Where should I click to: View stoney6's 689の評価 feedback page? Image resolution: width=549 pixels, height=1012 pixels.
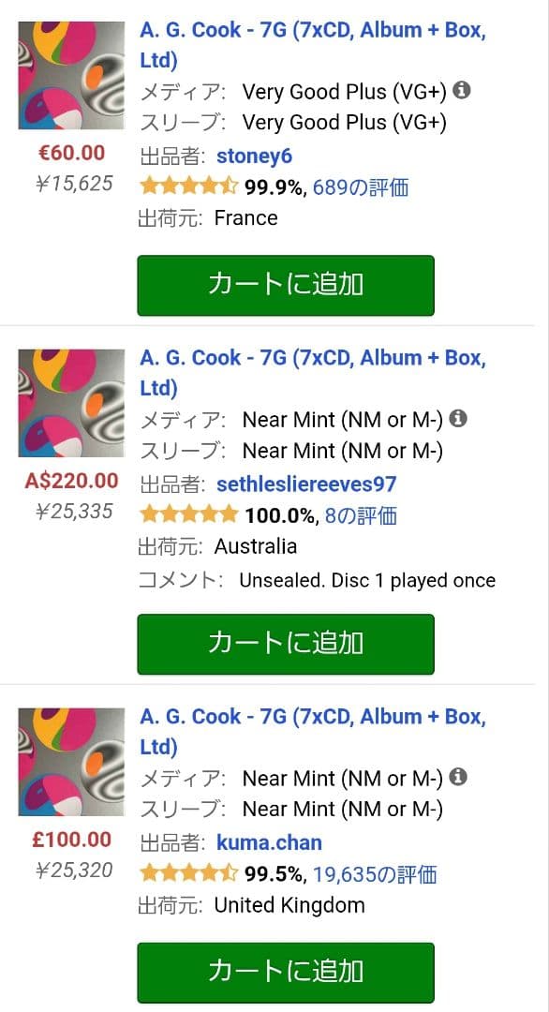[x=362, y=187]
